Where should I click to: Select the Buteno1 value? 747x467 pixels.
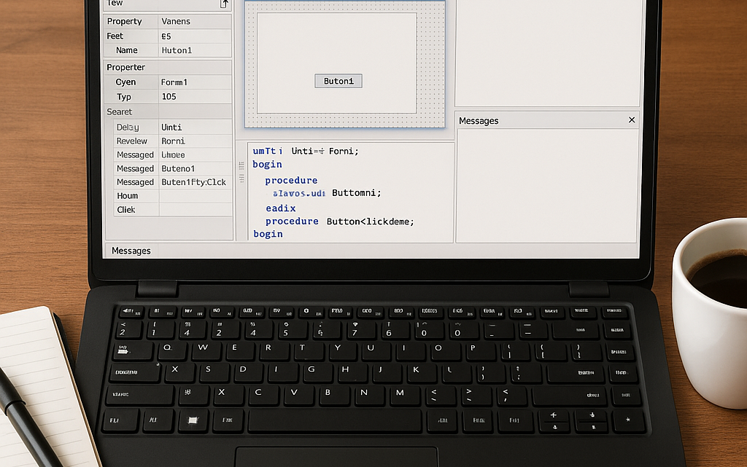178,169
